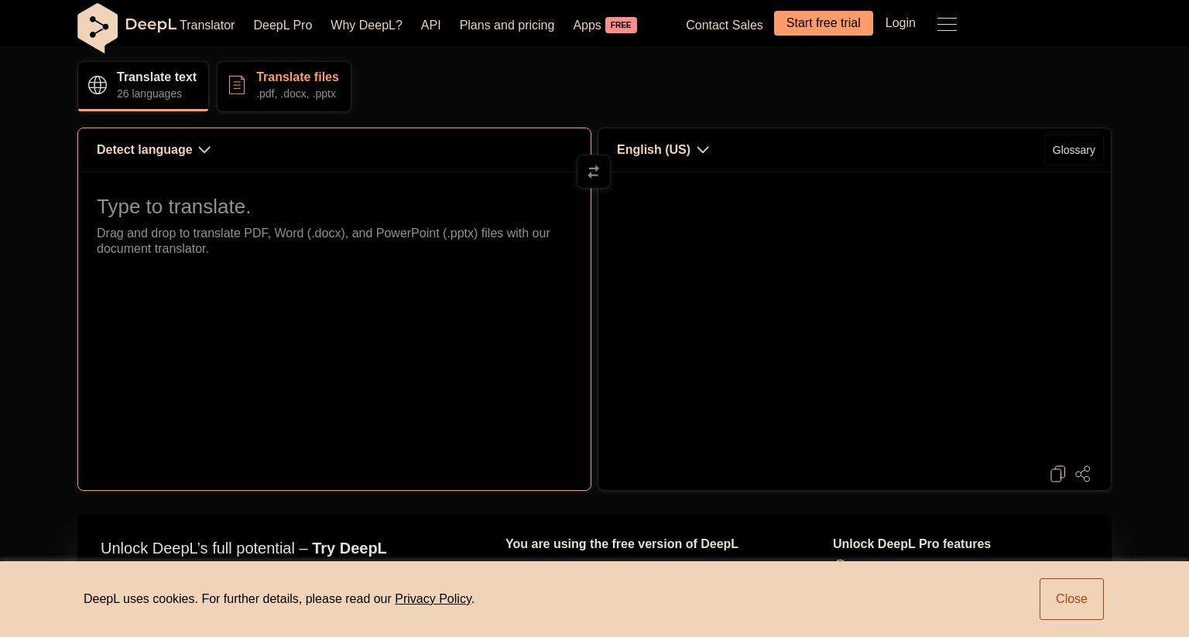Open the DeepL Pro menu item
1189x637 pixels.
coord(283,26)
